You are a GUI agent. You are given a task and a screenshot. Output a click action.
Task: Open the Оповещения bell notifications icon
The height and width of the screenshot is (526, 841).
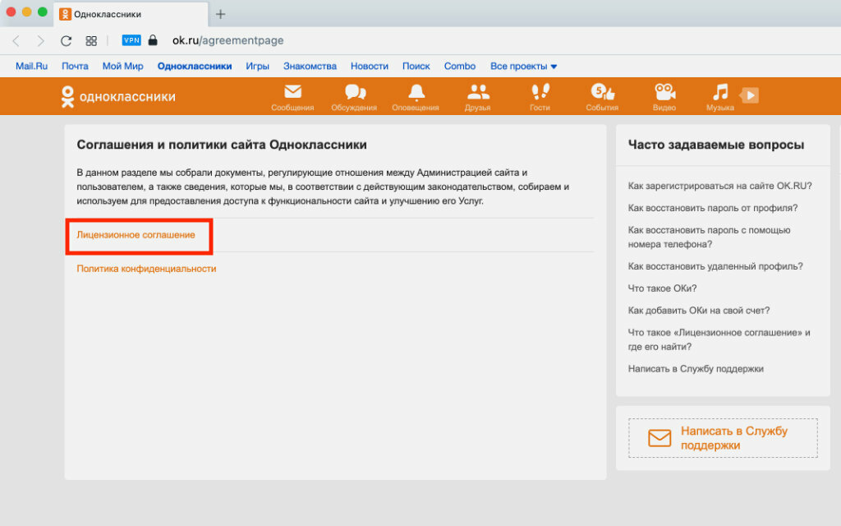coord(416,97)
